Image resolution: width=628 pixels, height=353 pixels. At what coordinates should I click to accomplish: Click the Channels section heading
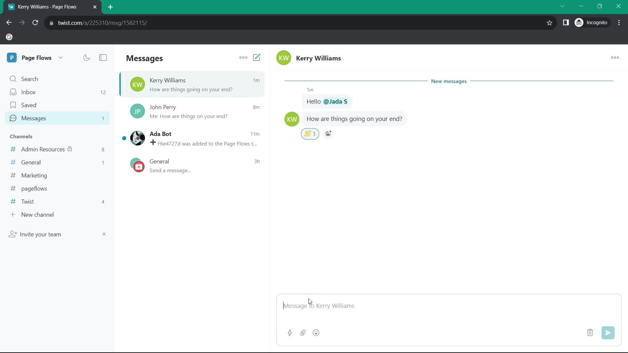pyautogui.click(x=21, y=137)
